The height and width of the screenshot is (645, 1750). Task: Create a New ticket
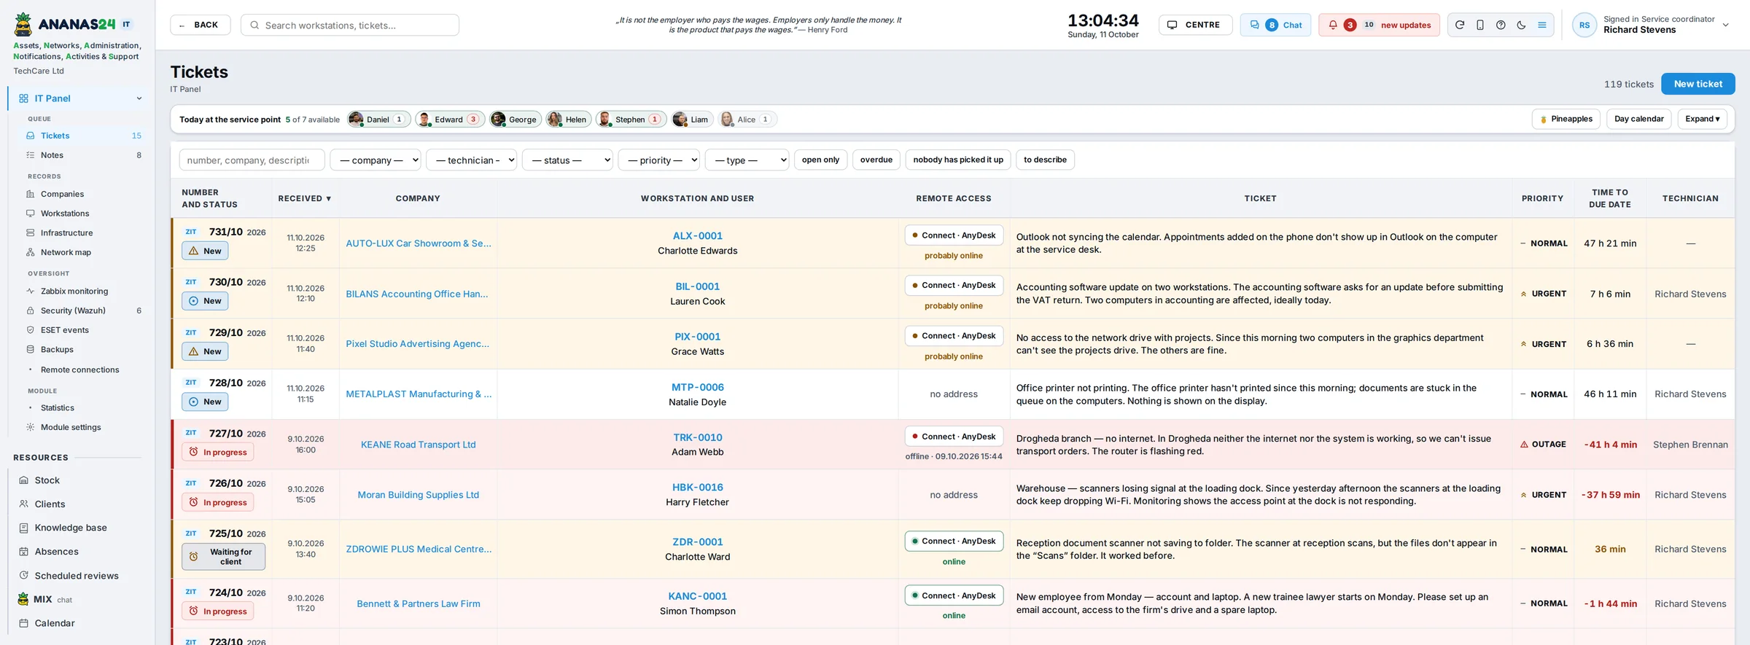(x=1697, y=84)
